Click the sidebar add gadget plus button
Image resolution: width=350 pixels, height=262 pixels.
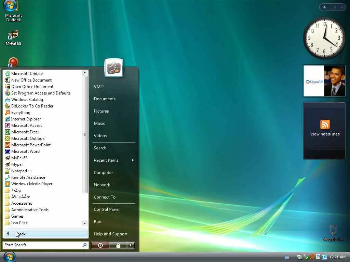pos(324,7)
